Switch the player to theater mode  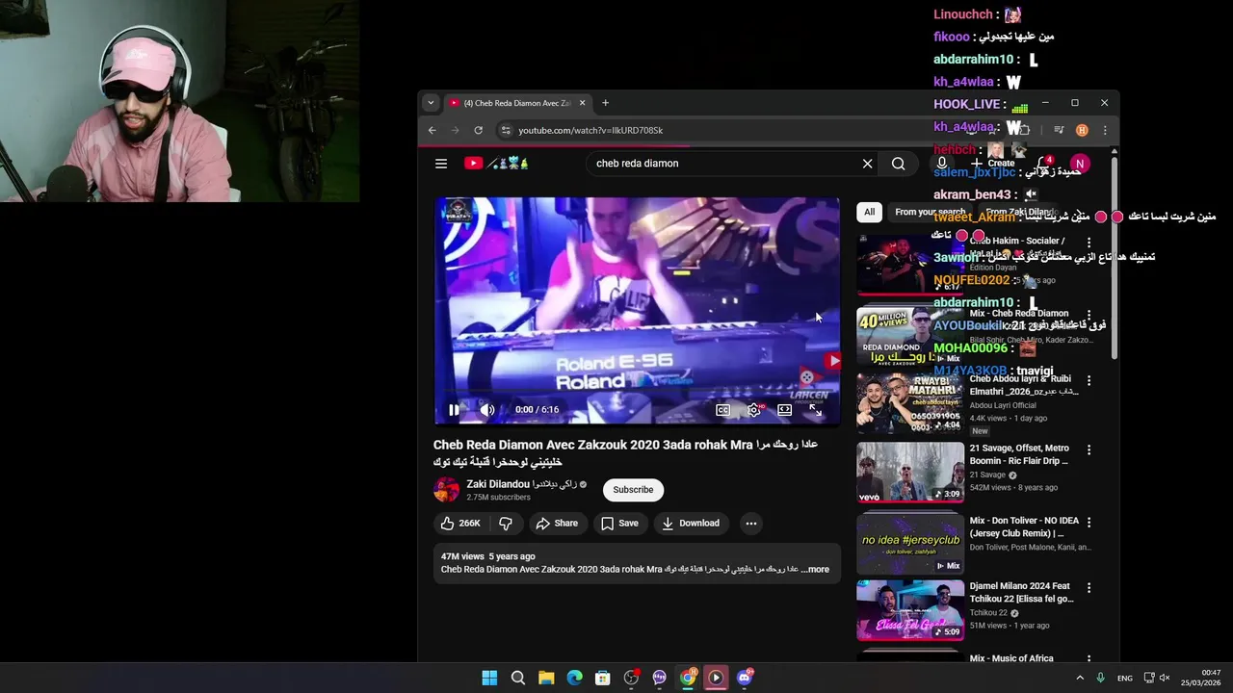[x=785, y=410]
